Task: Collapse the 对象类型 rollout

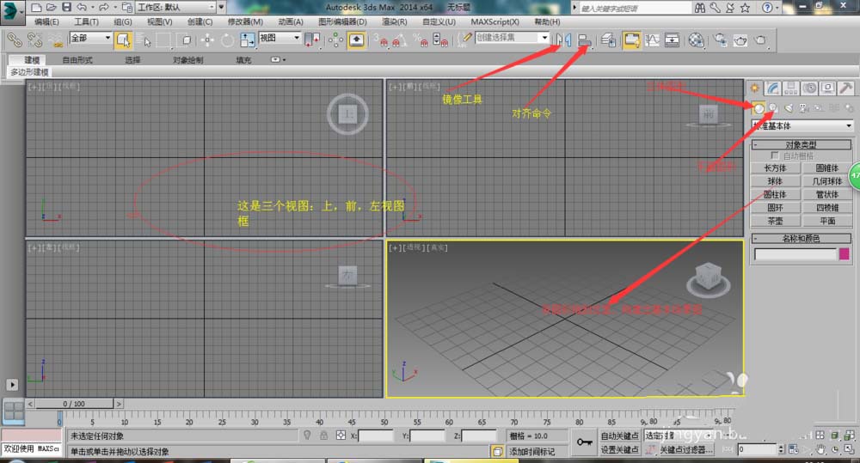Action: [x=802, y=144]
